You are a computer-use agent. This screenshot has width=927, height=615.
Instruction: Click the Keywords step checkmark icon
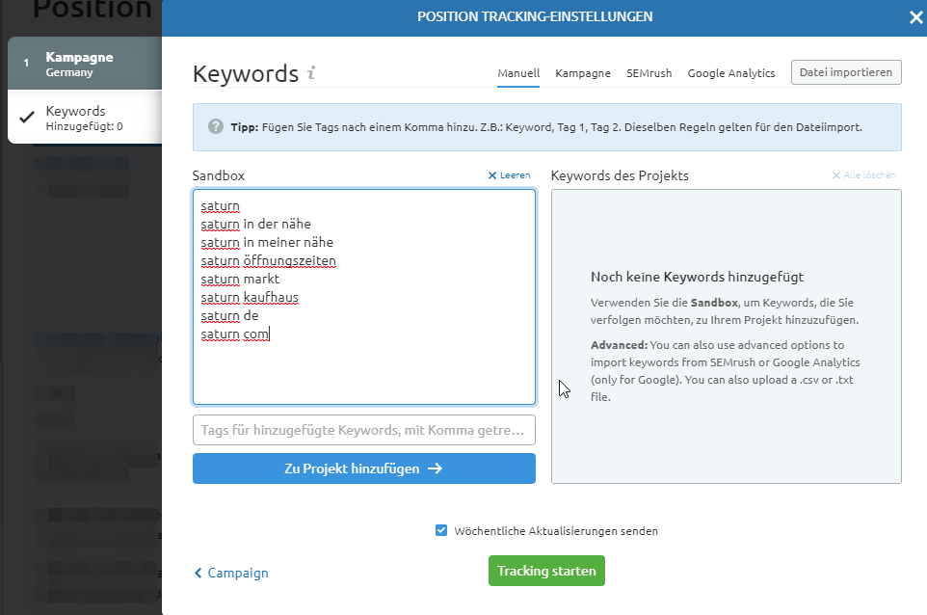(x=27, y=117)
